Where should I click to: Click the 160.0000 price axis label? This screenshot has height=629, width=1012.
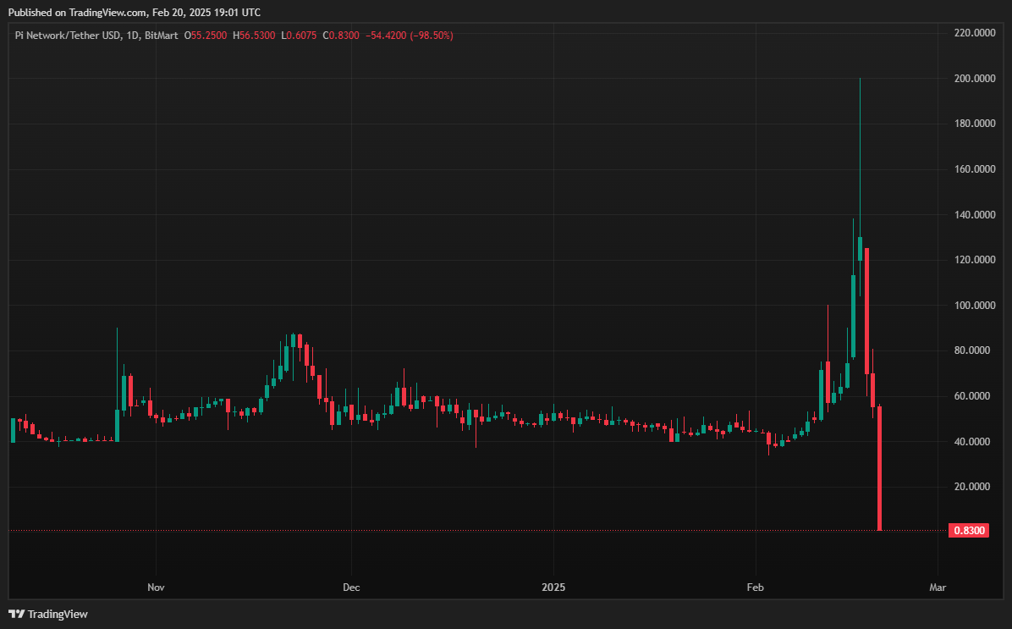tap(975, 169)
